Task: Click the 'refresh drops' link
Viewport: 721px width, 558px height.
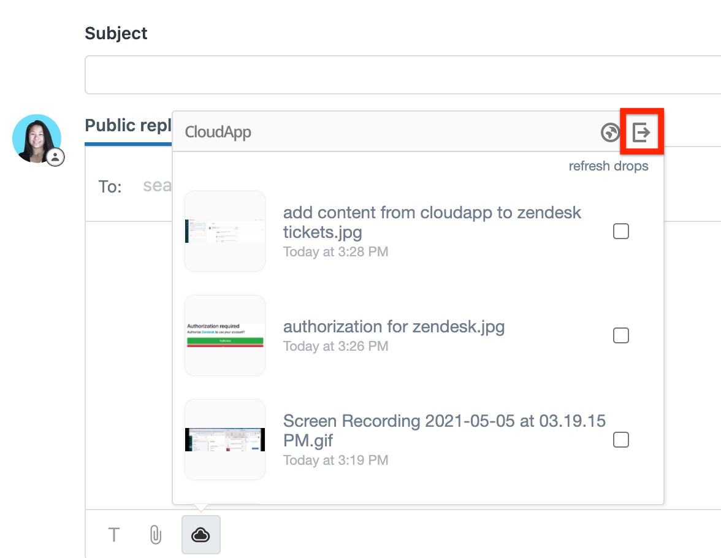Action: tap(608, 166)
